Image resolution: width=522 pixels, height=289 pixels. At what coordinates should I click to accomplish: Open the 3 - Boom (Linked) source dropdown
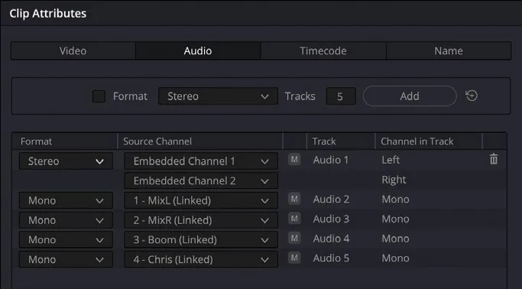click(x=201, y=240)
